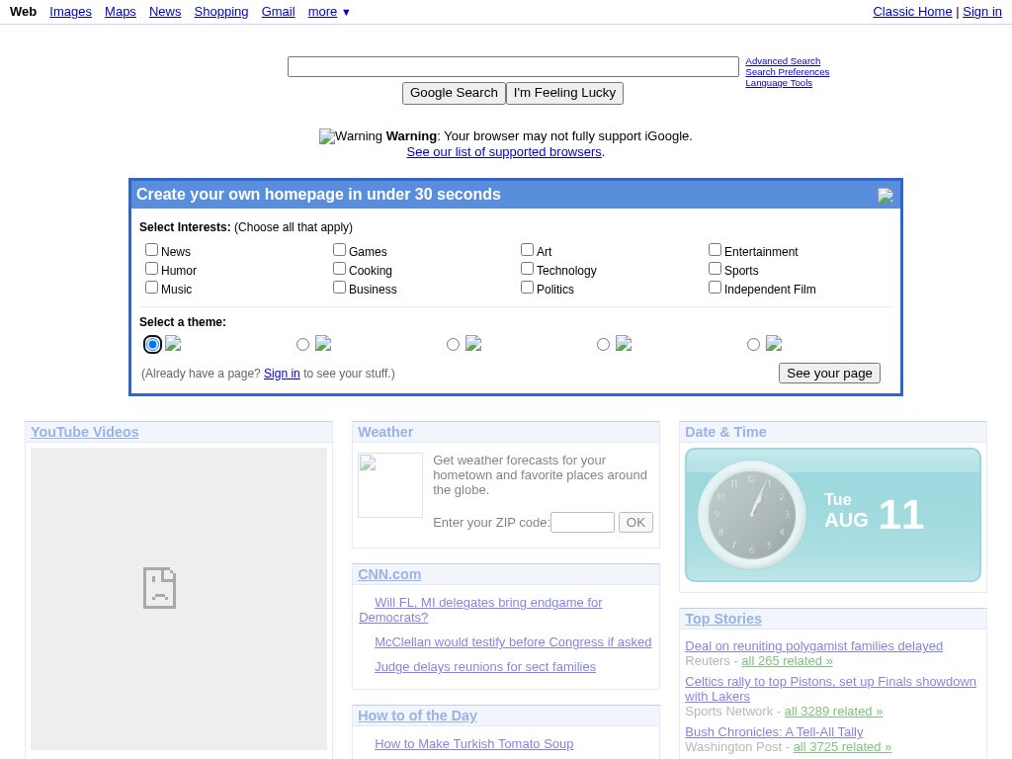
Task: Click the Google Search button
Action: [x=454, y=93]
